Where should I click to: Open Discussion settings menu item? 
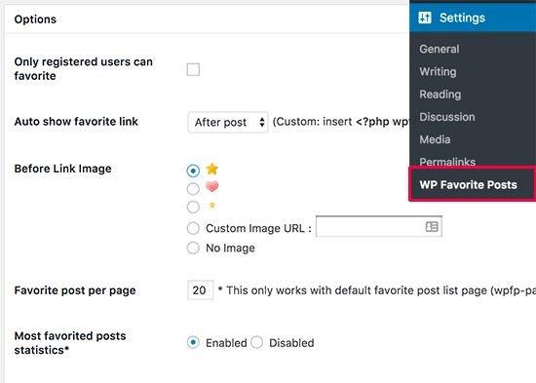[447, 117]
